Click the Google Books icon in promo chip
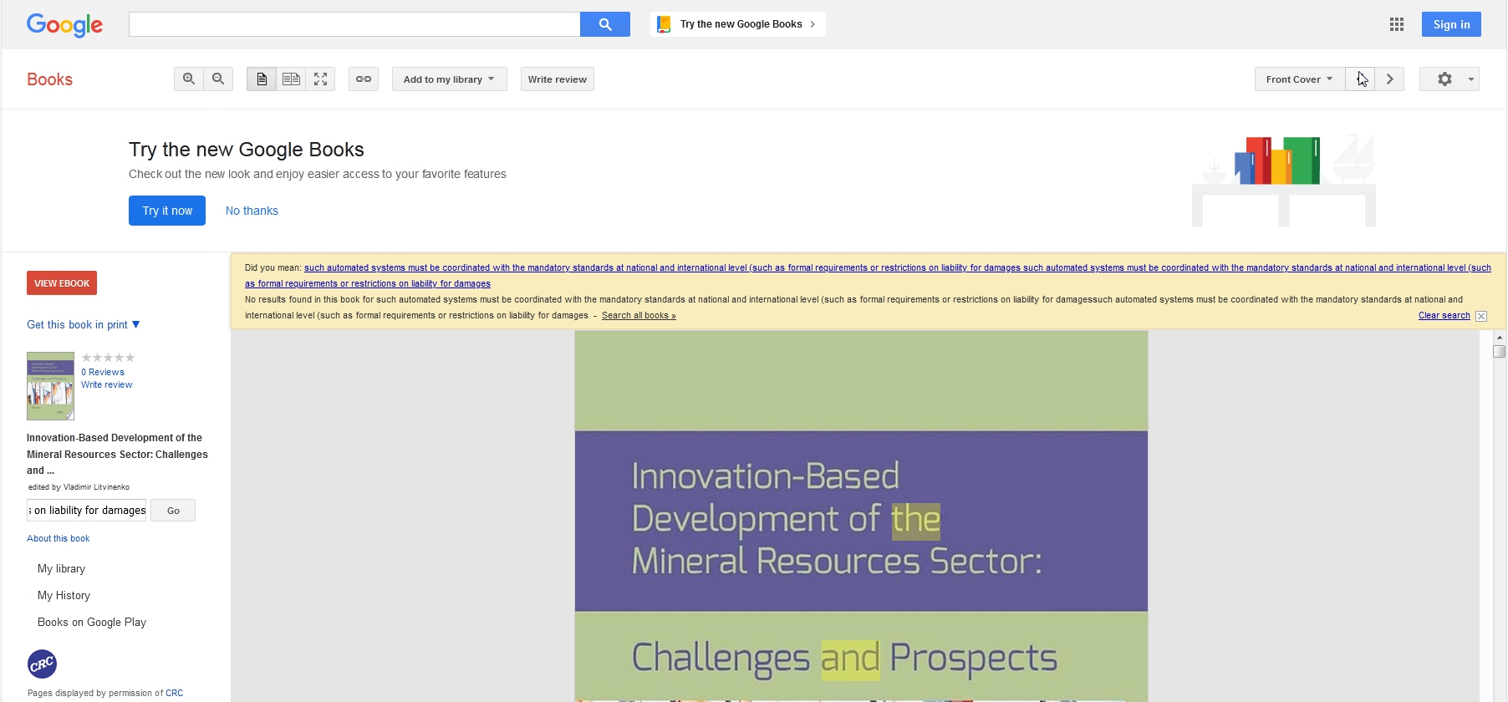The height and width of the screenshot is (702, 1508). [x=664, y=24]
